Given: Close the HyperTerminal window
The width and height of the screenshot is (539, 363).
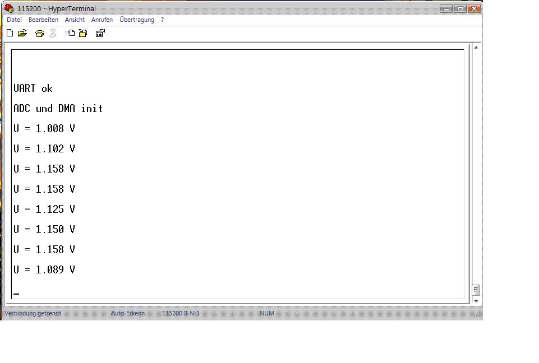Looking at the screenshot, I should pos(474,8).
